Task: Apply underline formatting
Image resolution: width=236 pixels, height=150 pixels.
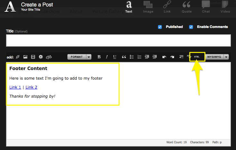Action: point(115,57)
